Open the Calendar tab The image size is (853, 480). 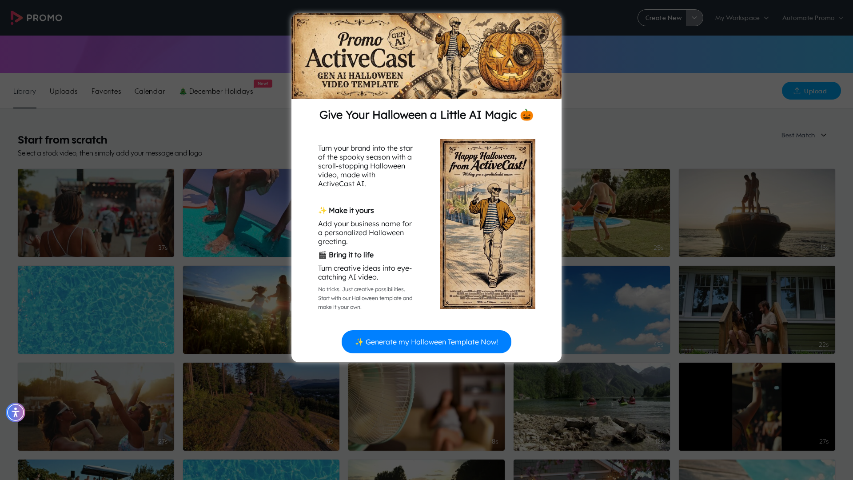pyautogui.click(x=150, y=91)
